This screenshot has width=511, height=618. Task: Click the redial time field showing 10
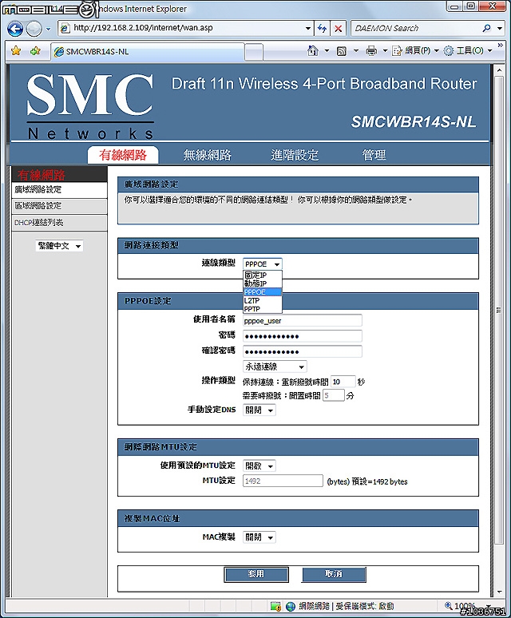point(343,382)
